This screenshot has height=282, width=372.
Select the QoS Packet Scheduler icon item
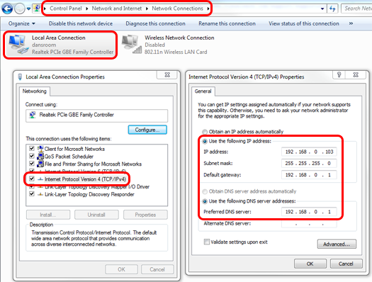[40, 157]
